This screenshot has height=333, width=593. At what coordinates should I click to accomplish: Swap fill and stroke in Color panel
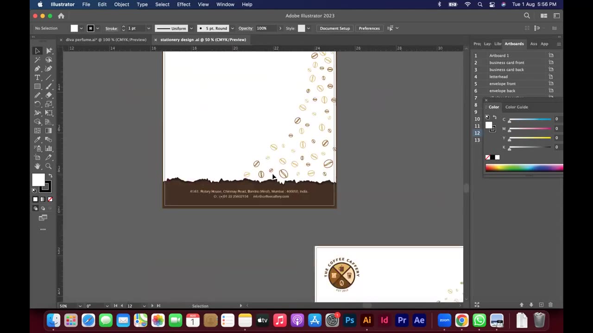(494, 117)
